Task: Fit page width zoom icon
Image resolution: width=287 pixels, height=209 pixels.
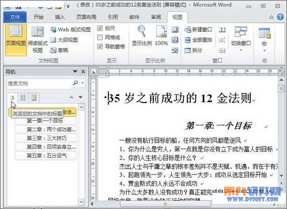Action: pos(175,50)
